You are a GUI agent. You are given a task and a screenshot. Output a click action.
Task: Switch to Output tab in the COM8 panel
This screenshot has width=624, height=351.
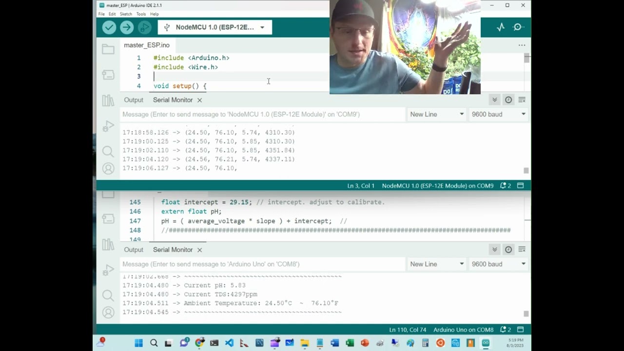(134, 250)
